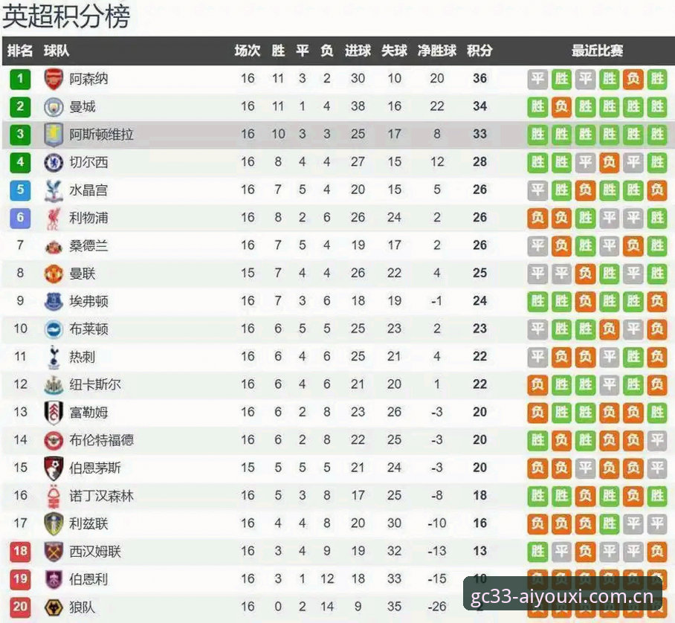
Task: Click the Arsenal club crest
Action: tap(54, 80)
